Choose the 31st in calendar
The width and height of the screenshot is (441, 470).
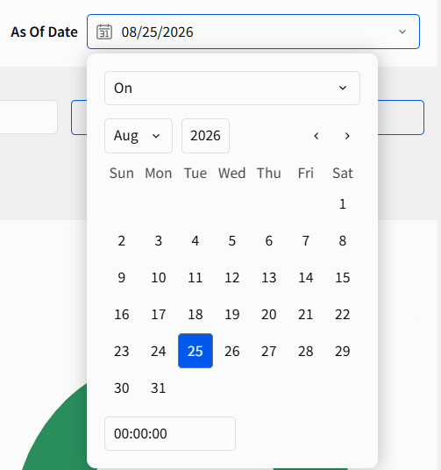[x=159, y=388]
